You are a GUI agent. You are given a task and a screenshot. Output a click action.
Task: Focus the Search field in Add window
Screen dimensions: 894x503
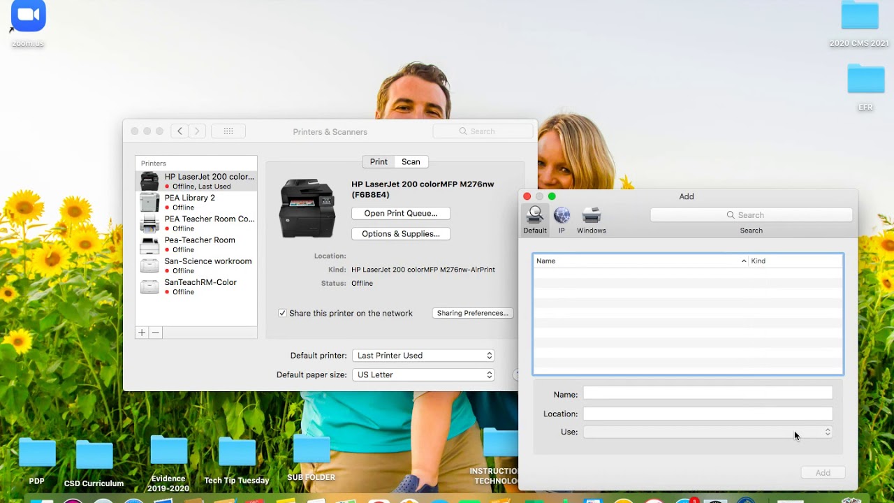(x=752, y=215)
